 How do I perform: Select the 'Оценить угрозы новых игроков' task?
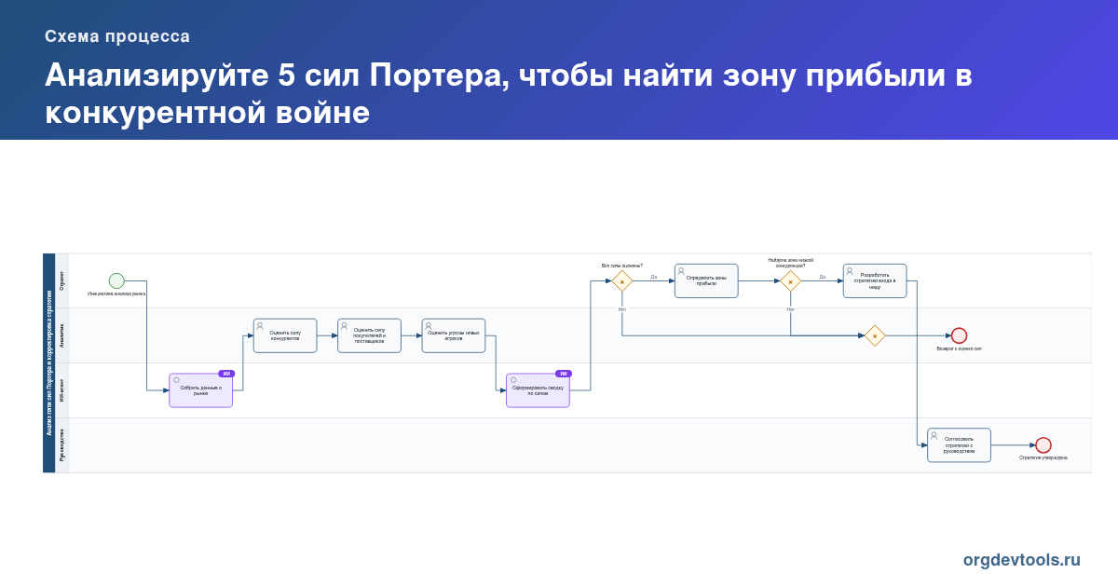coord(454,335)
